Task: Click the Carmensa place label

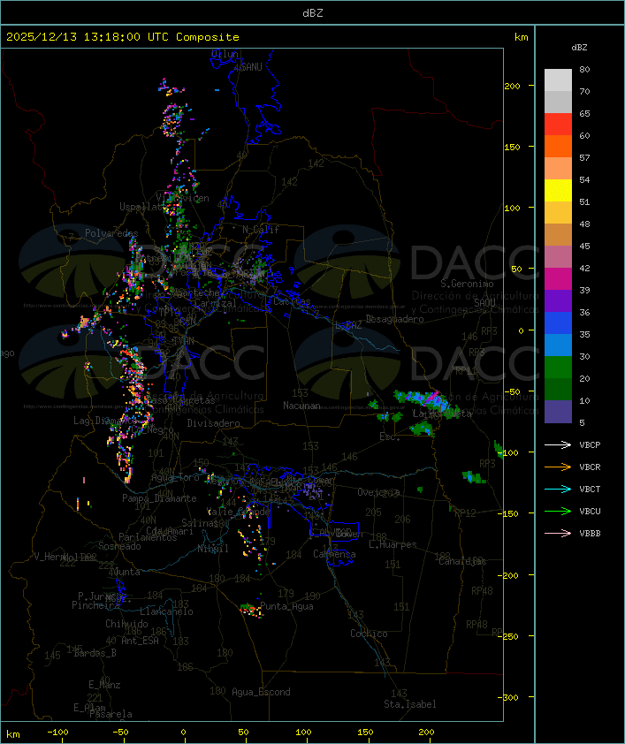Action: coord(334,554)
